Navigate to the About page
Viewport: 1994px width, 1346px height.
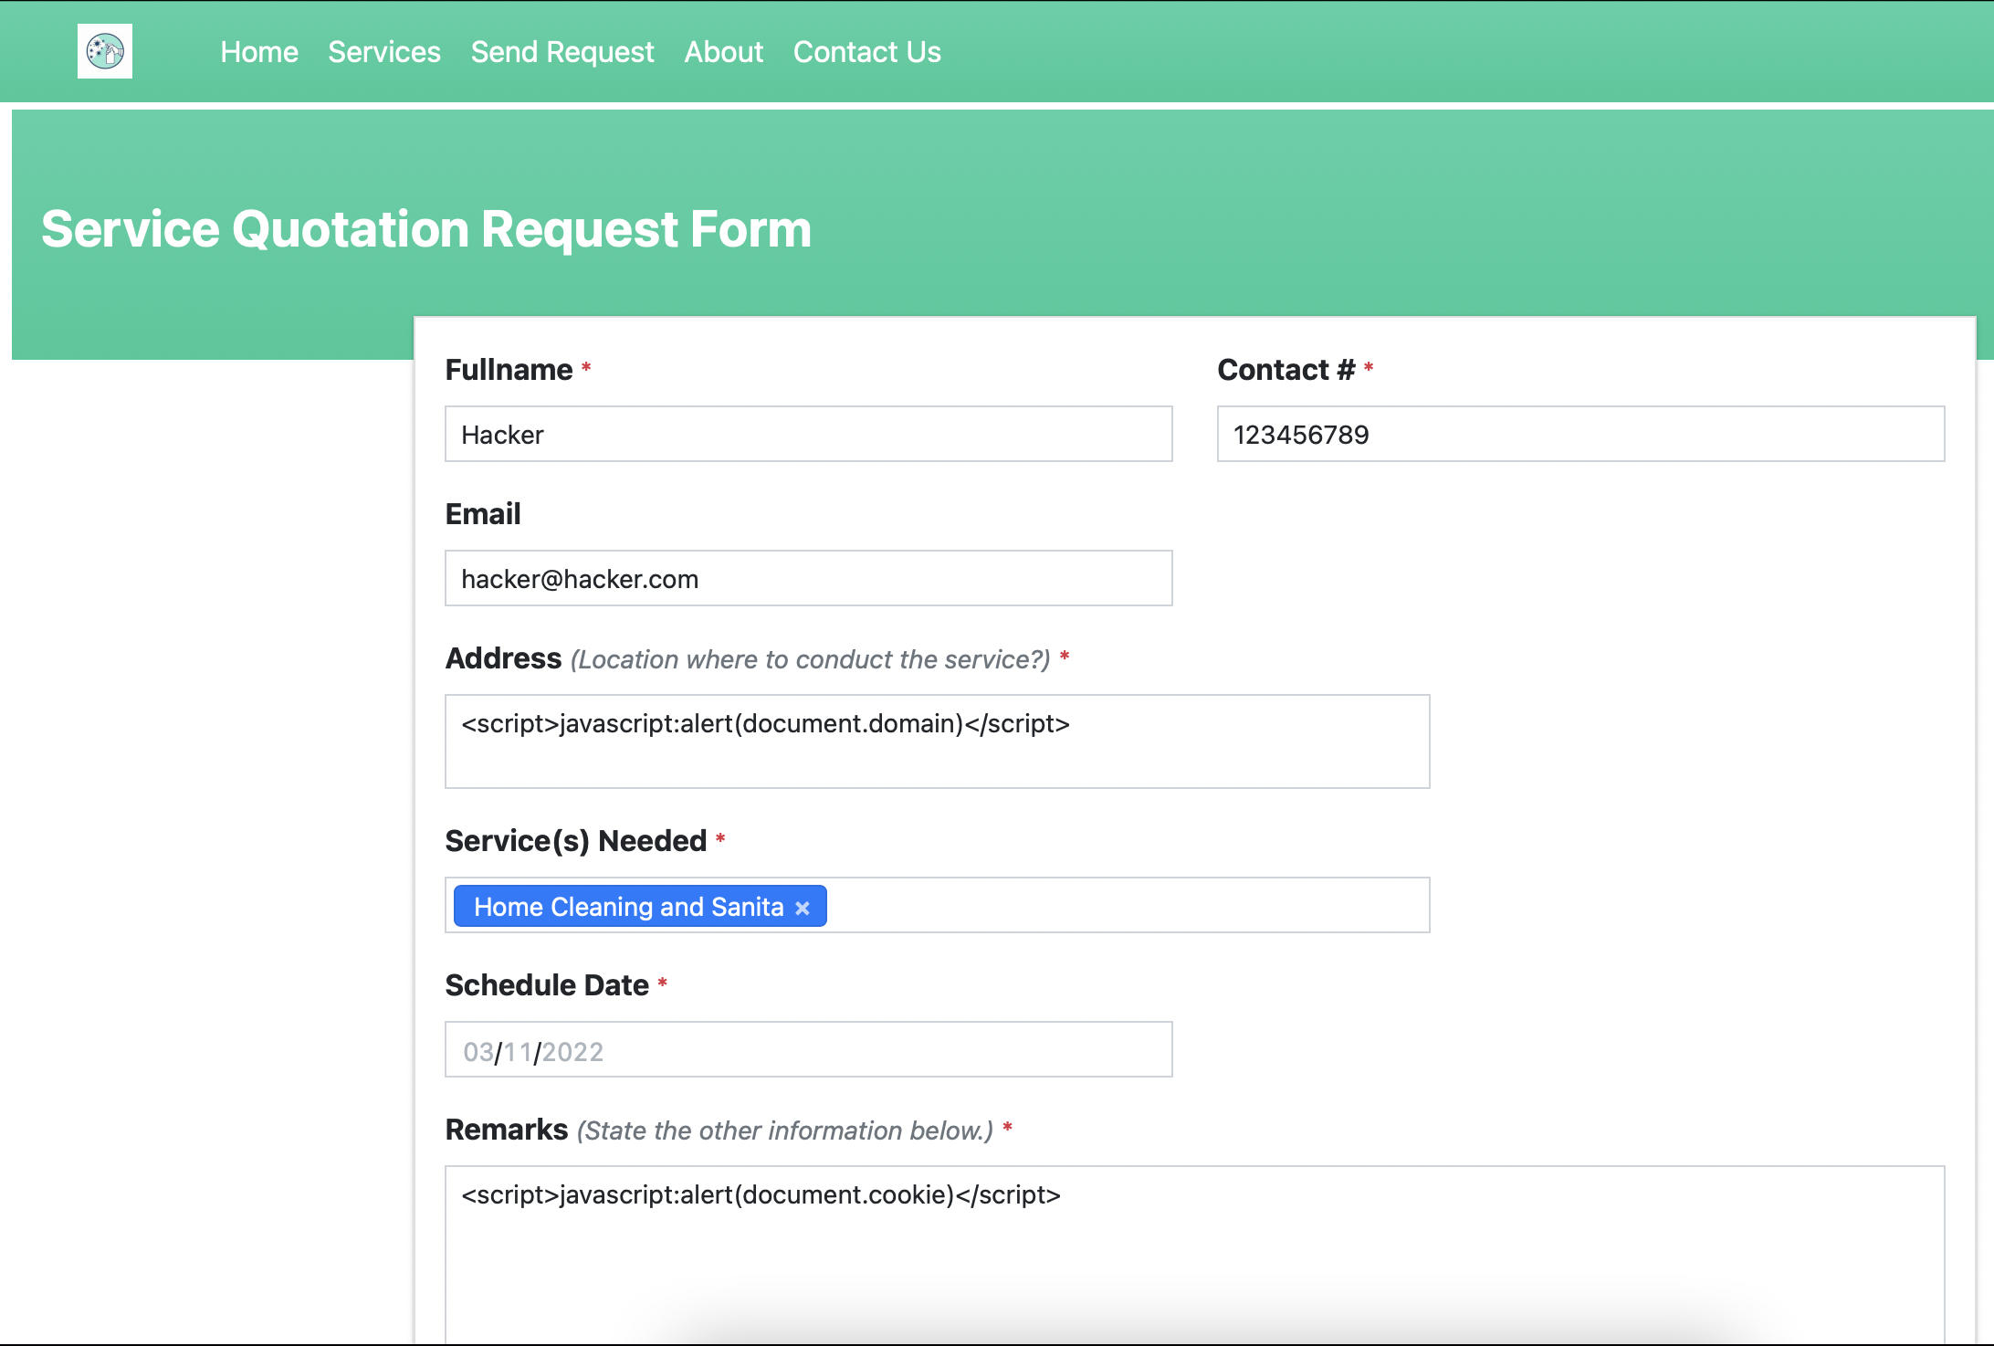(x=724, y=52)
